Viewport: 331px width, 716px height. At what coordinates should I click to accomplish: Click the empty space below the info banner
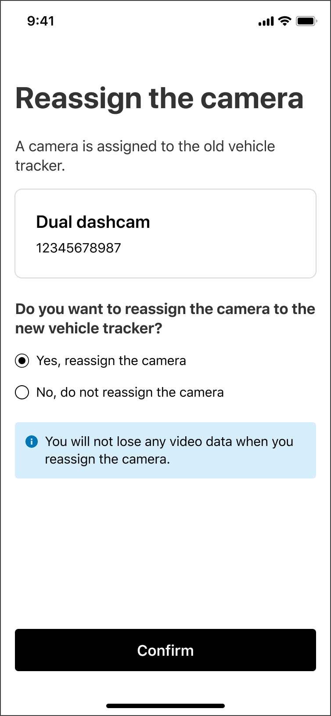[x=165, y=550]
